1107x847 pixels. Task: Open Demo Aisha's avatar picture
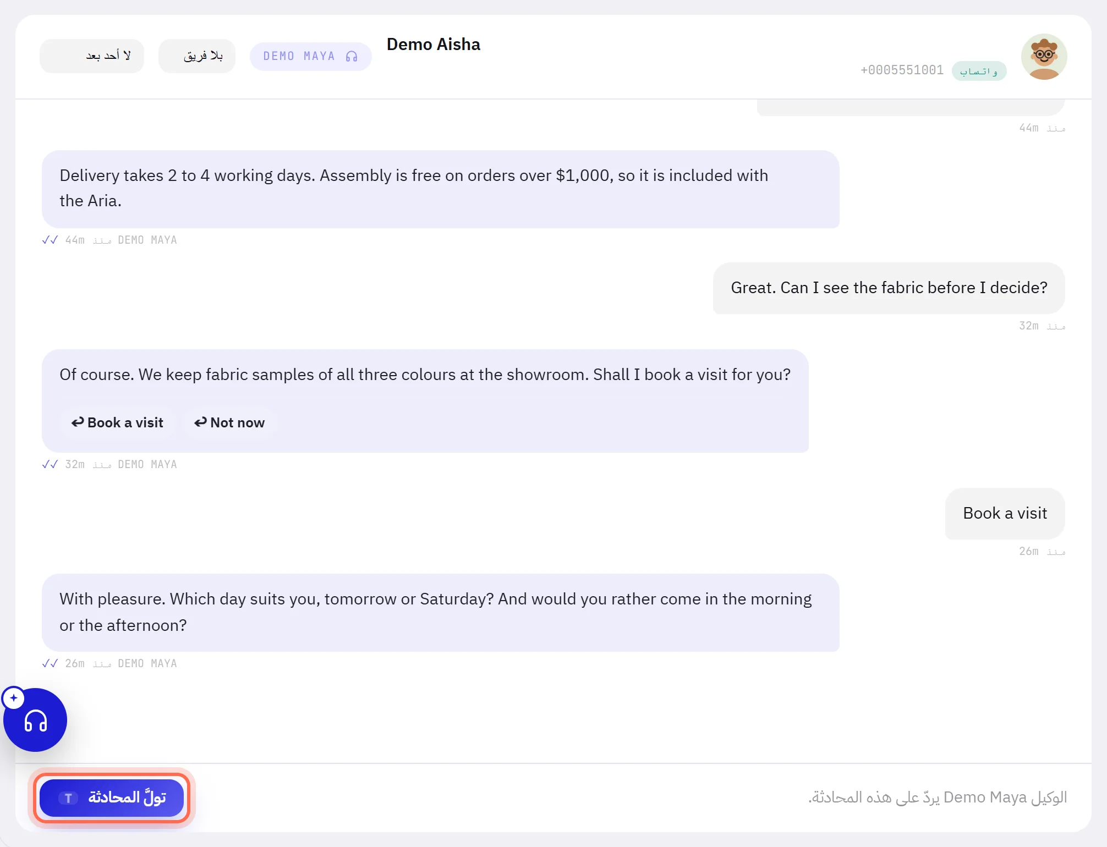click(1044, 57)
